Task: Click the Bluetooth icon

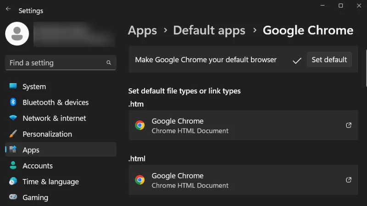Action: coord(13,102)
